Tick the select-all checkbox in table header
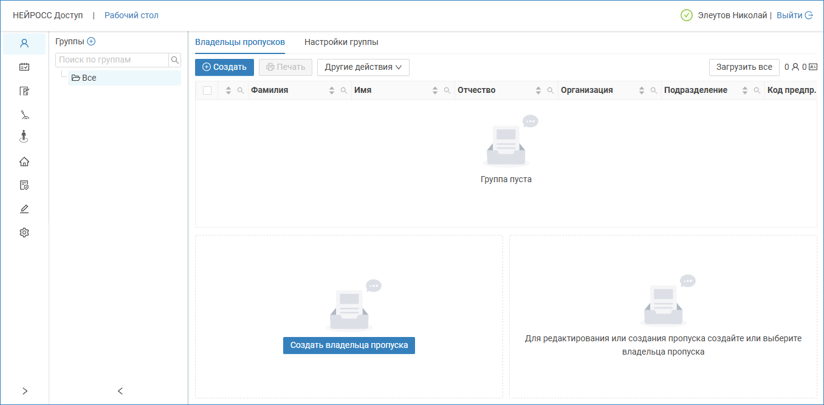 click(x=207, y=90)
